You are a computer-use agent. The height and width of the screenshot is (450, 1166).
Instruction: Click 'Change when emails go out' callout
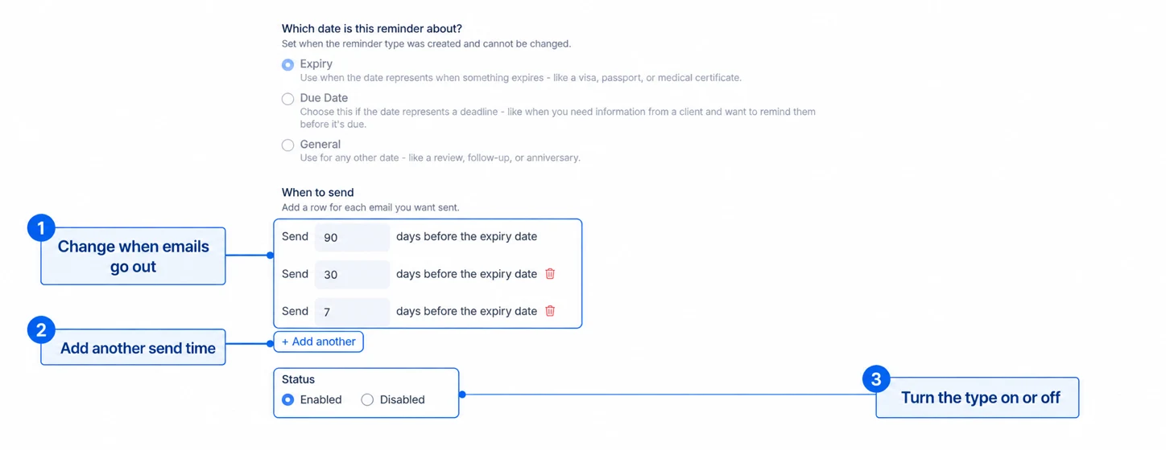tap(133, 256)
